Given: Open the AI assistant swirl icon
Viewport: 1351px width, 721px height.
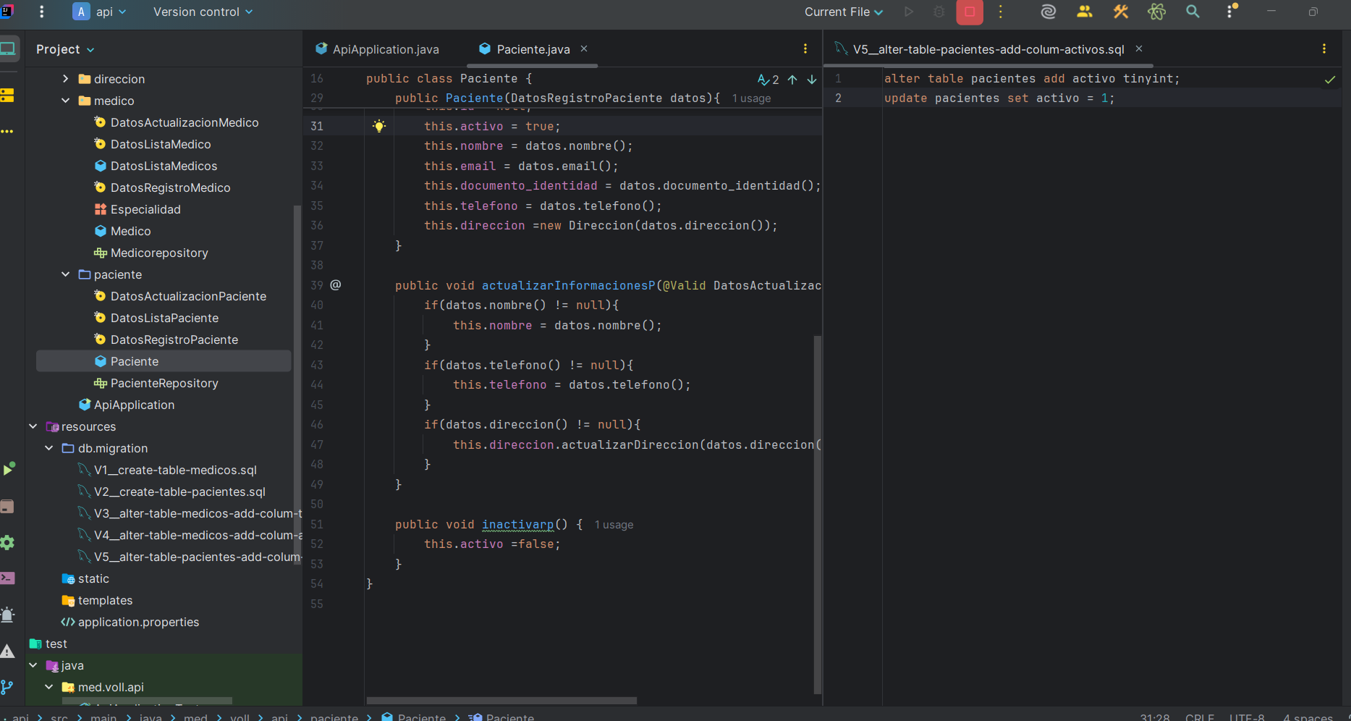Looking at the screenshot, I should click(x=1049, y=12).
